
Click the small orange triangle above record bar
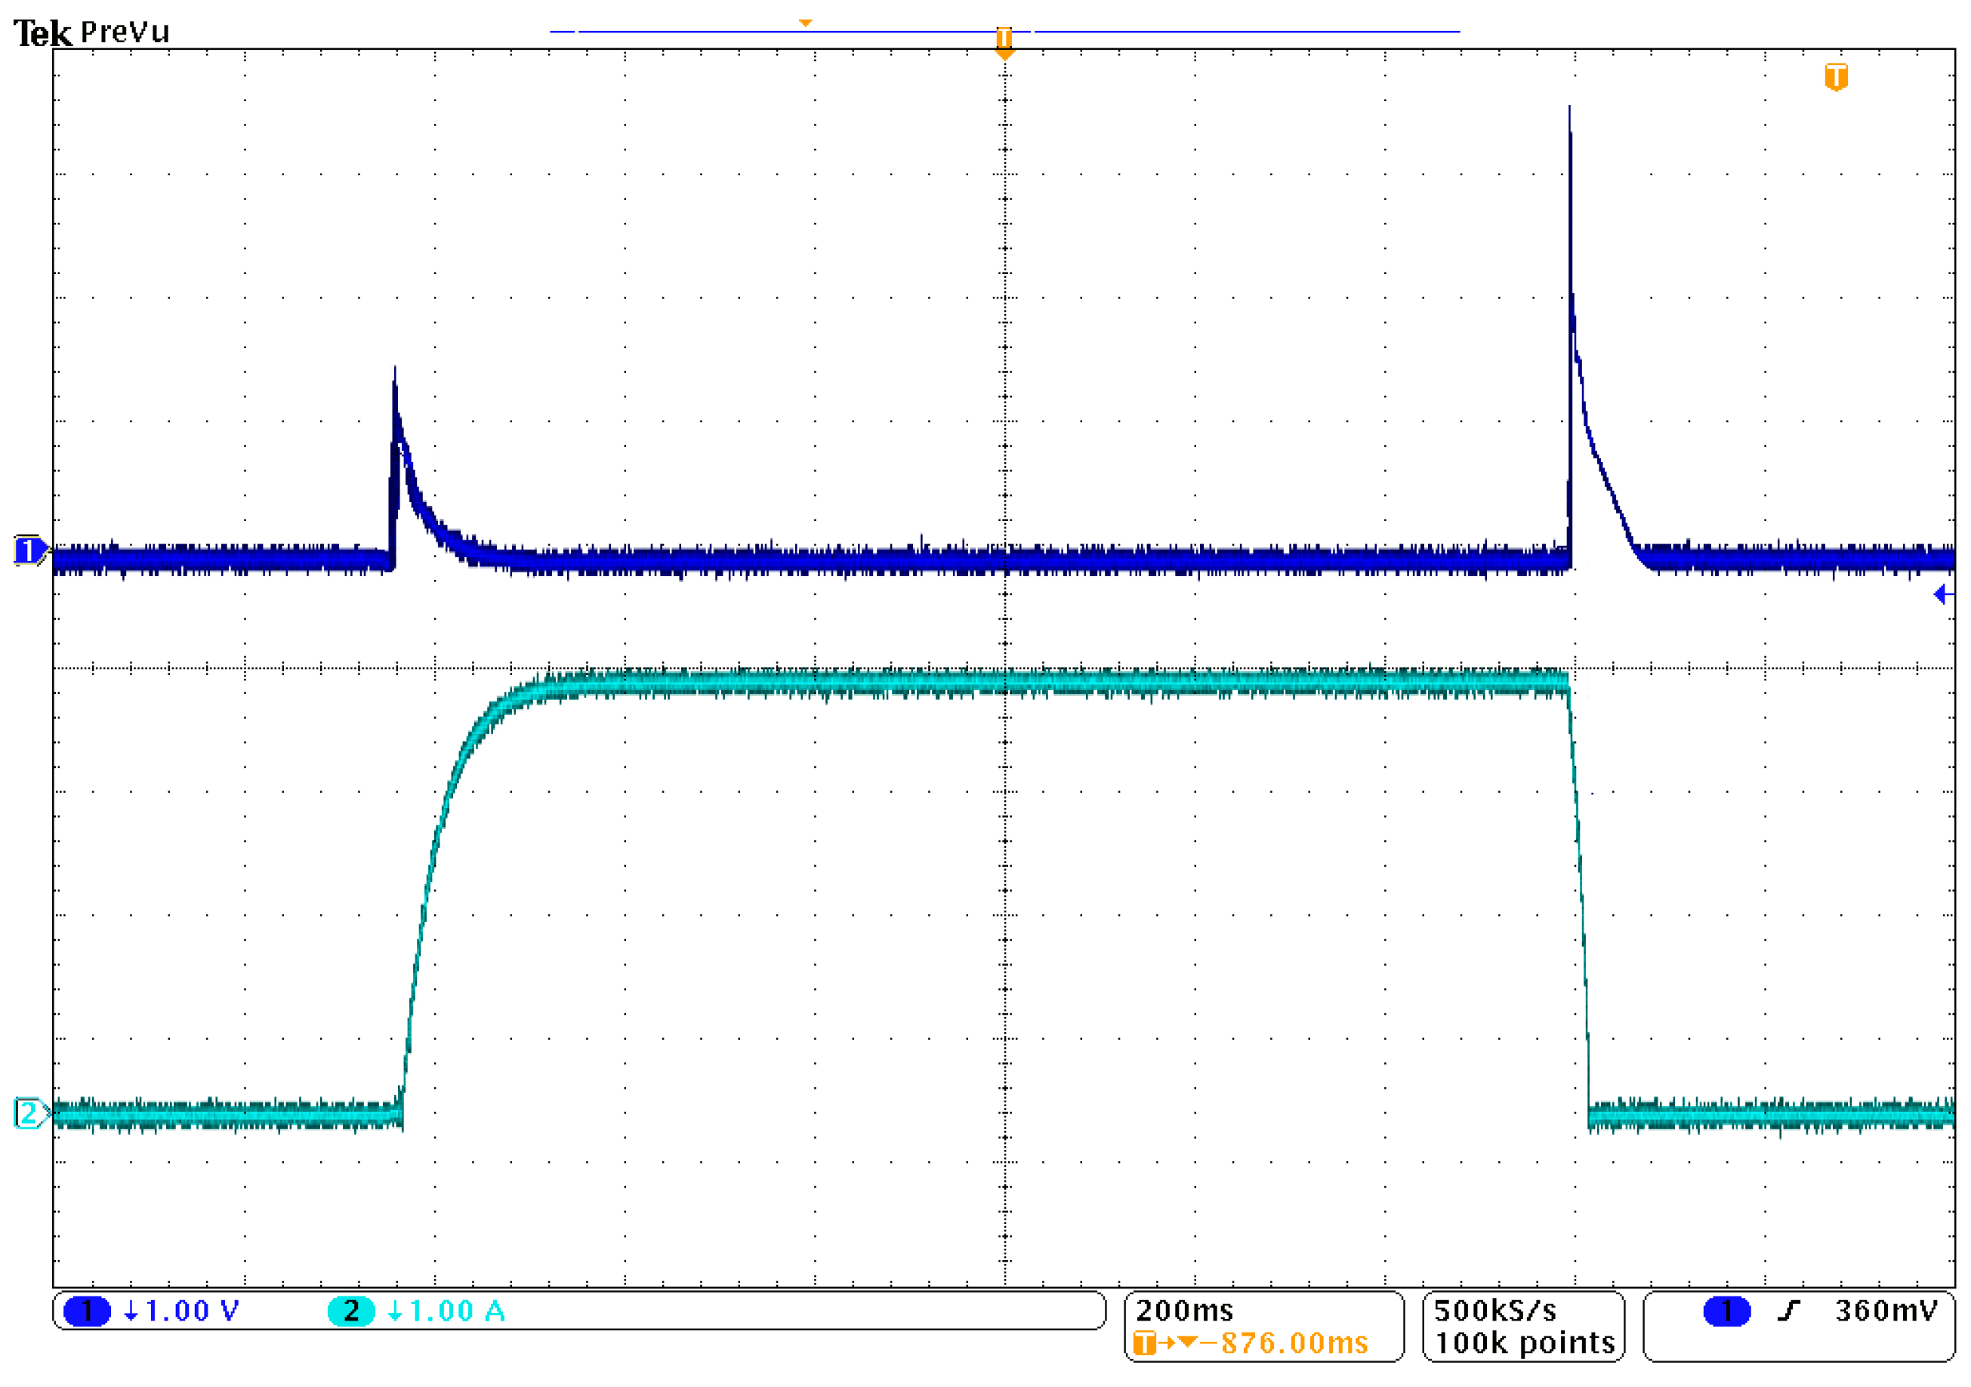click(804, 23)
